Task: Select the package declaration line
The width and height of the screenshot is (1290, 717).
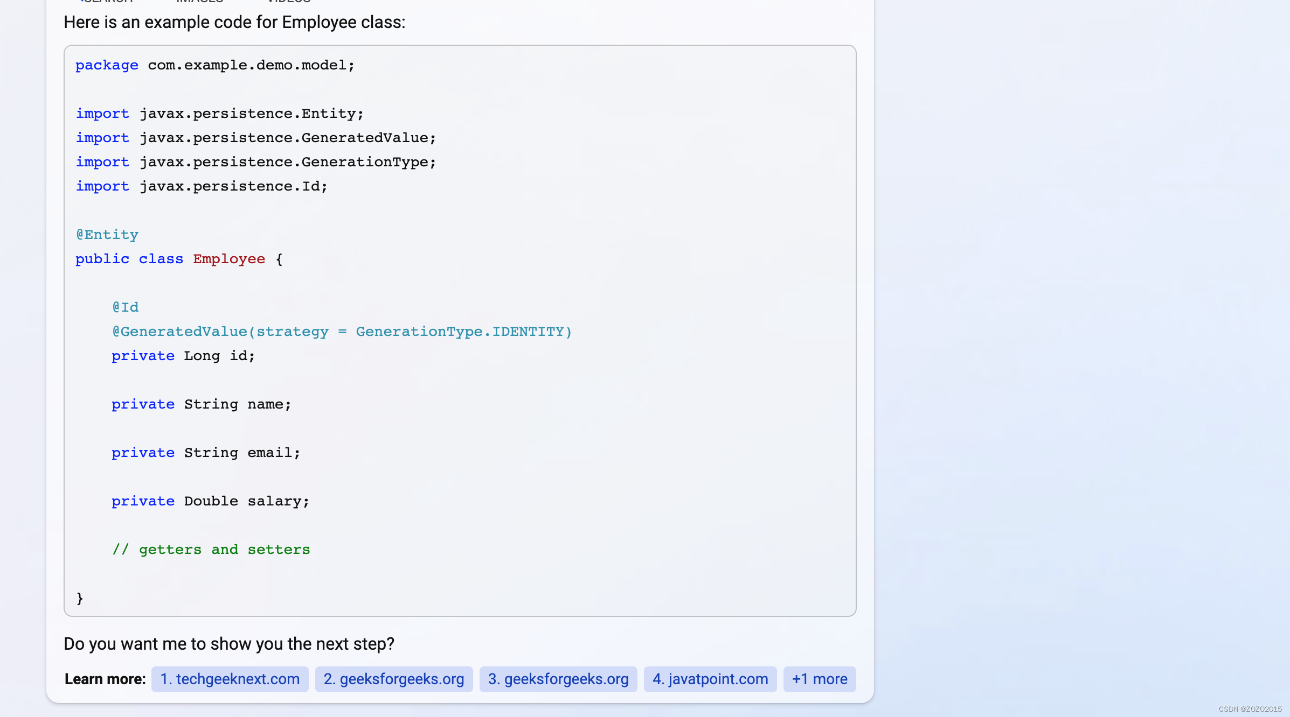Action: [x=214, y=65]
